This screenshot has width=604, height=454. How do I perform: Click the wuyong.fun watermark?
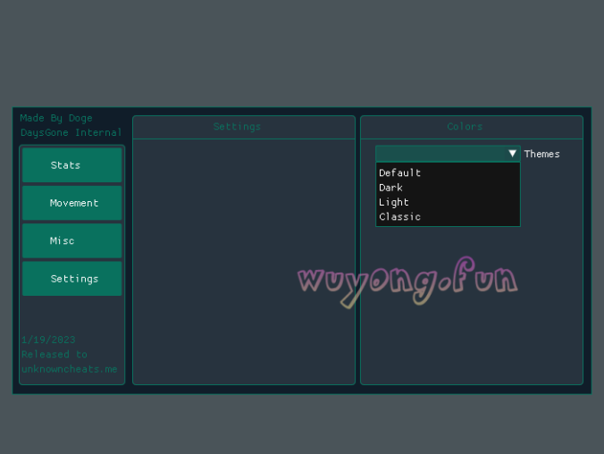[x=407, y=281]
